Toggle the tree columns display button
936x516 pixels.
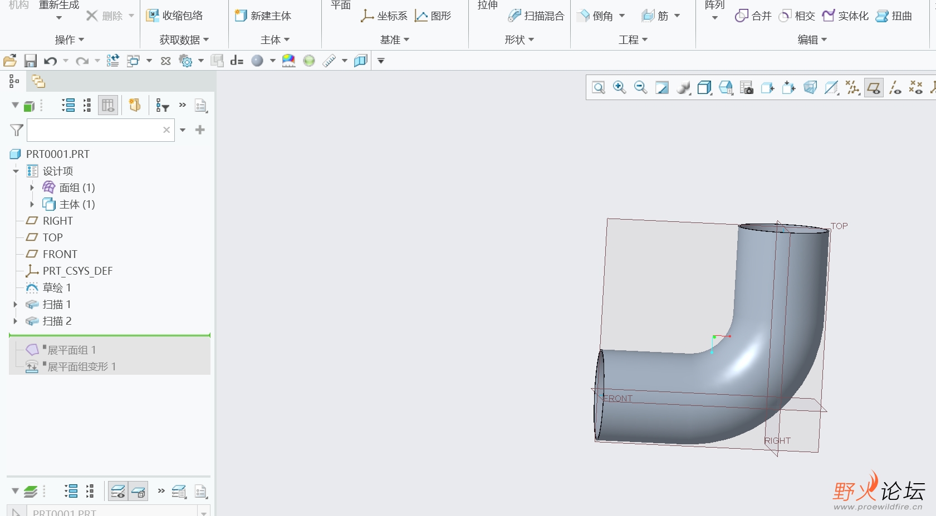[108, 105]
